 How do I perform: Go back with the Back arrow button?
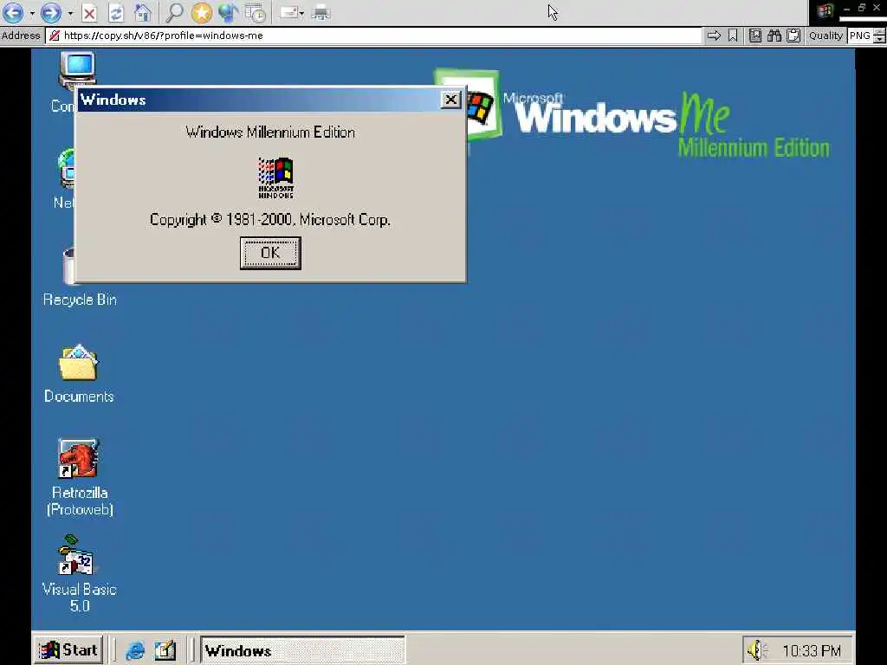[14, 12]
